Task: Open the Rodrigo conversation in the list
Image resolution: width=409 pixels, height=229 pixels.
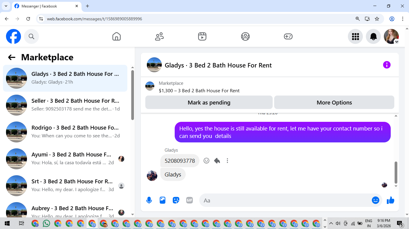Action: point(65,132)
